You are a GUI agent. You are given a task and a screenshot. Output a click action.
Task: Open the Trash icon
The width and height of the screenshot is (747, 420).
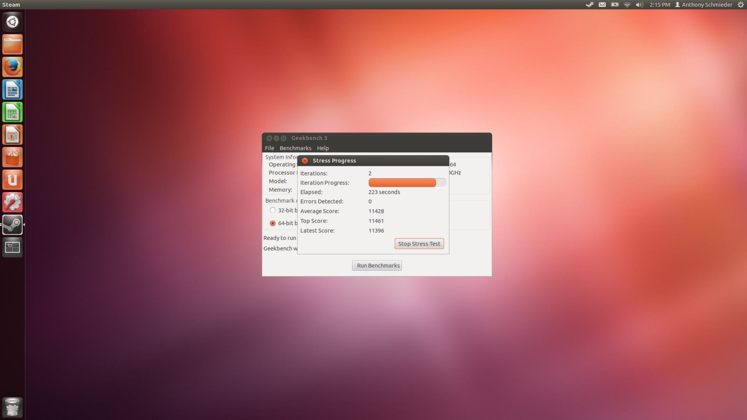12,407
